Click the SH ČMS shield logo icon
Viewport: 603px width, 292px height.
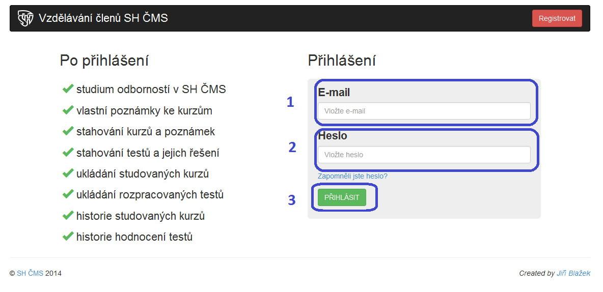[x=26, y=18]
